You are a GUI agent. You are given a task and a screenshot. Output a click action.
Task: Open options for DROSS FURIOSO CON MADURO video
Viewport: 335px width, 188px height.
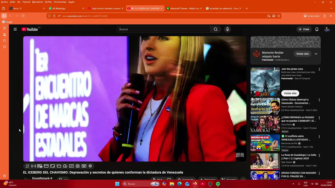click(319, 173)
